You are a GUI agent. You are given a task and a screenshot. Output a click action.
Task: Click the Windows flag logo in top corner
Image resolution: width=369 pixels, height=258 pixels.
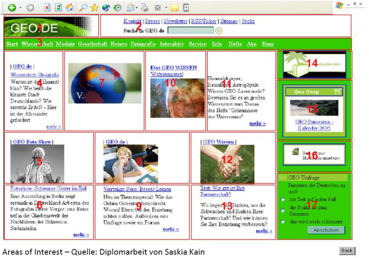339,5
